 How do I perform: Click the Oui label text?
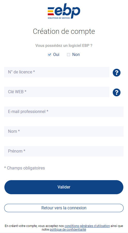(56, 54)
